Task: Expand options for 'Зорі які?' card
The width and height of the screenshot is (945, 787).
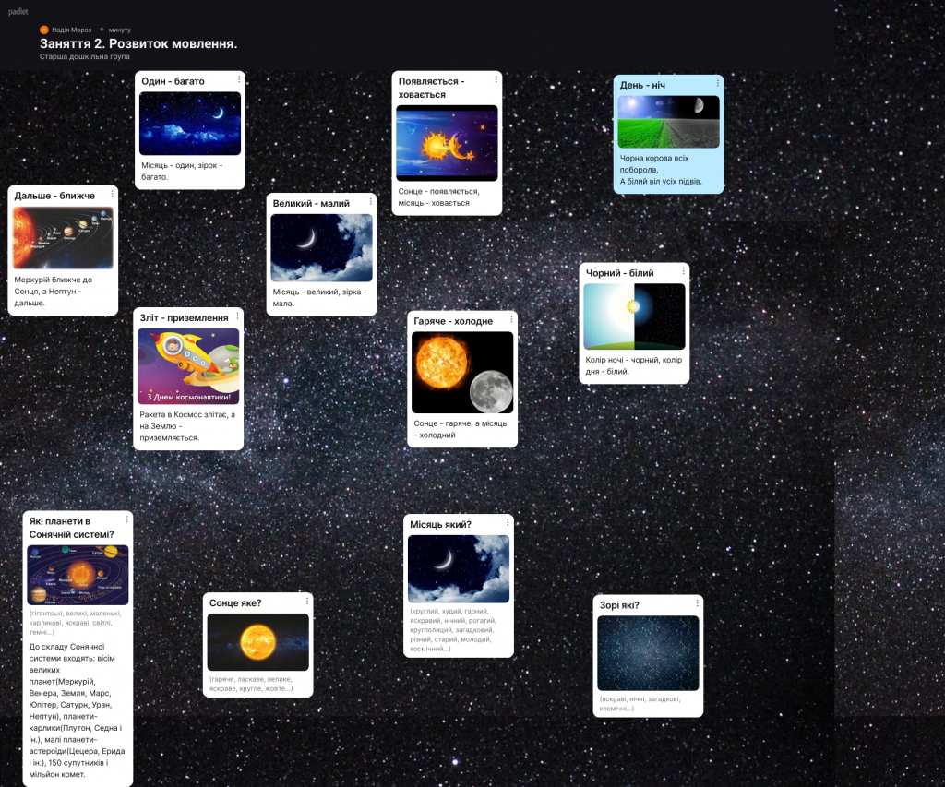Action: click(x=697, y=603)
